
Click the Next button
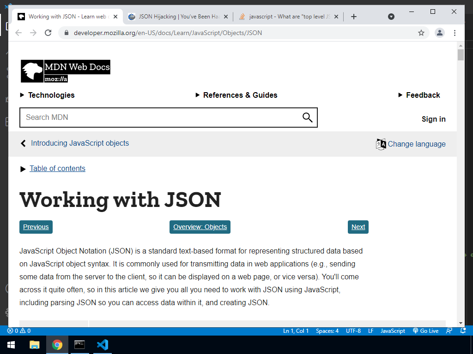click(x=358, y=227)
